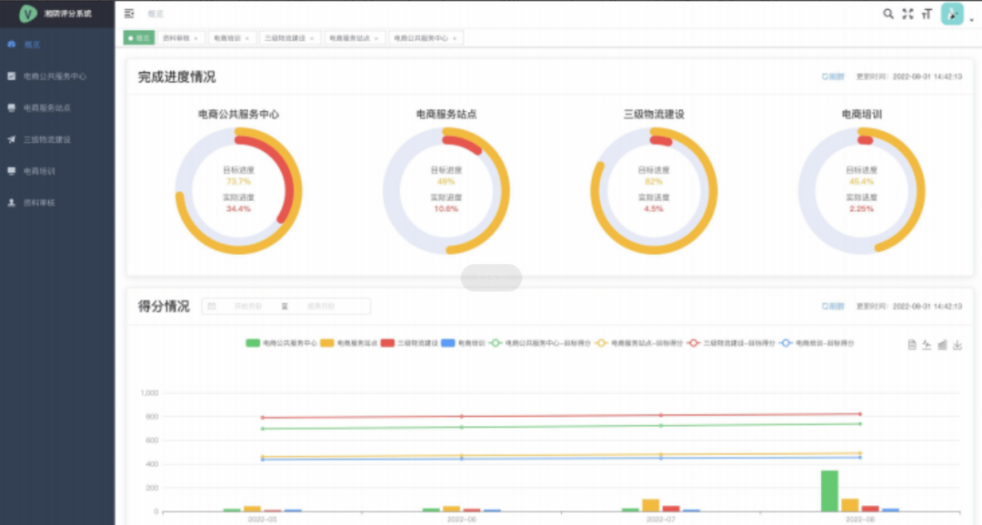Switch the chart to bar view icon

coord(942,345)
